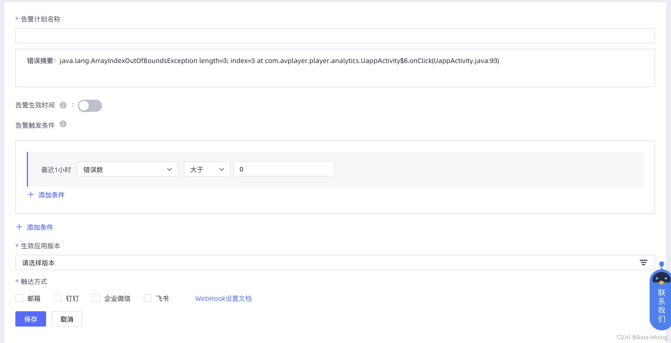Check the 钉钉 checkbox

coord(58,298)
